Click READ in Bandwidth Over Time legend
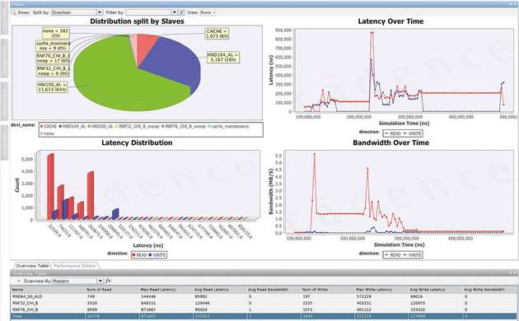519x321 pixels. tap(393, 255)
